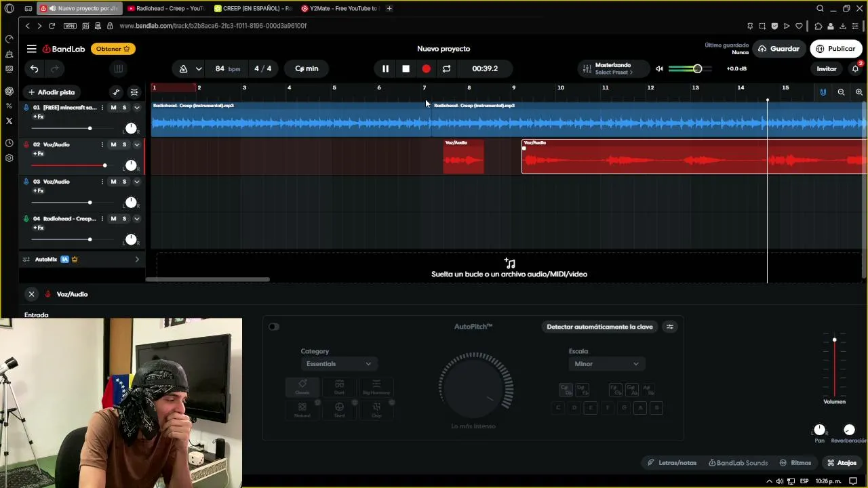
Task: Open the virtual keyboard piano icon
Action: pyautogui.click(x=118, y=68)
